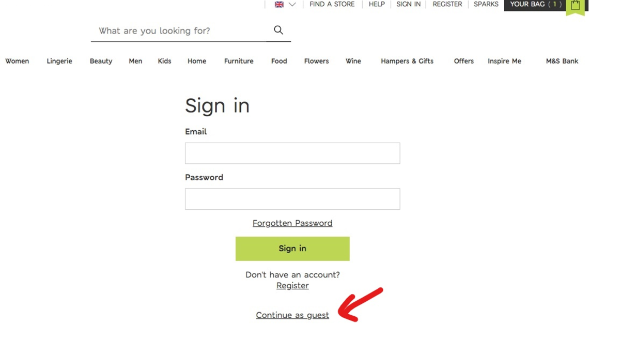Click the Email input field
This screenshot has width=620, height=355.
point(292,153)
